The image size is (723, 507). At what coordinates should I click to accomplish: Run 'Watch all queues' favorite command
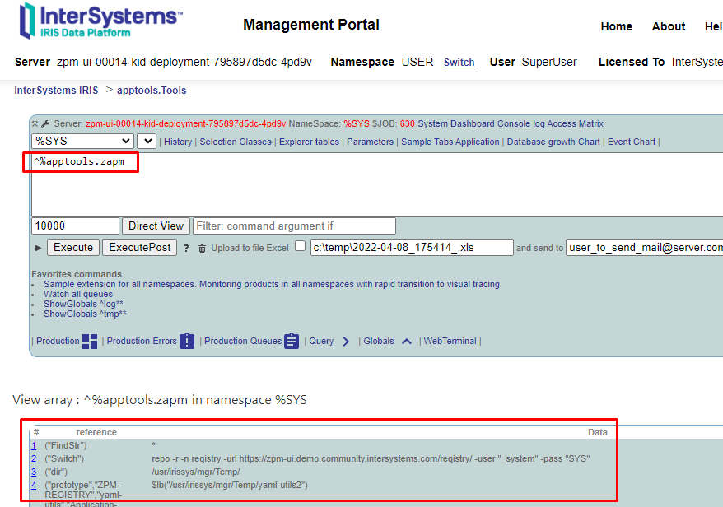78,294
